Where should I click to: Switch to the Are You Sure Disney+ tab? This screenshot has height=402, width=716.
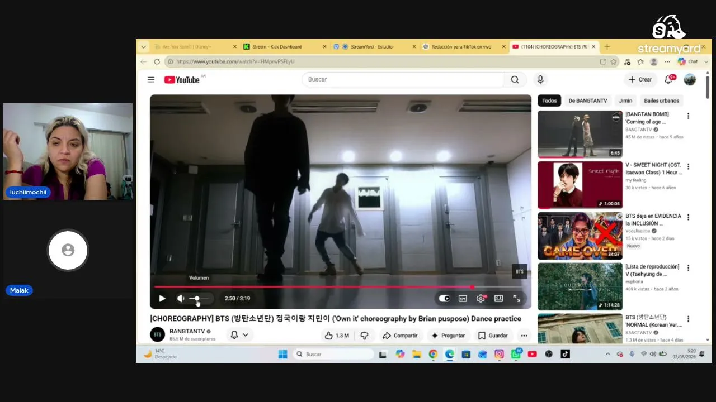click(x=195, y=47)
